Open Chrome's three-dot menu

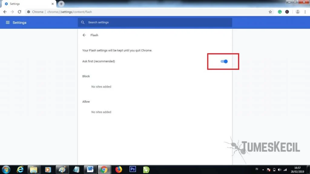click(305, 12)
